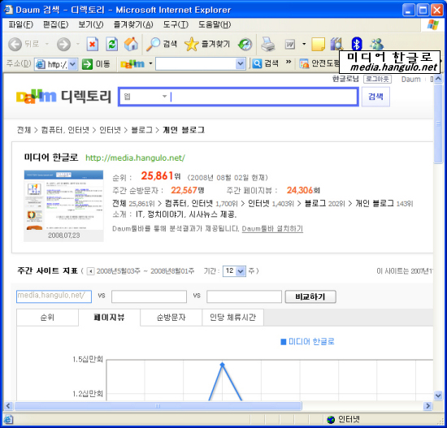447x428 pixels.
Task: Open the Messenger people icon
Action: point(376,44)
